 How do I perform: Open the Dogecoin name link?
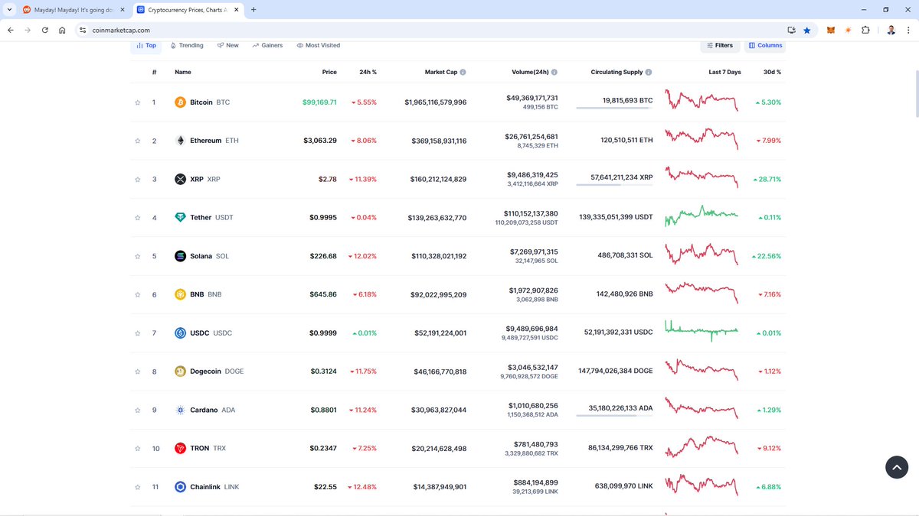point(205,372)
